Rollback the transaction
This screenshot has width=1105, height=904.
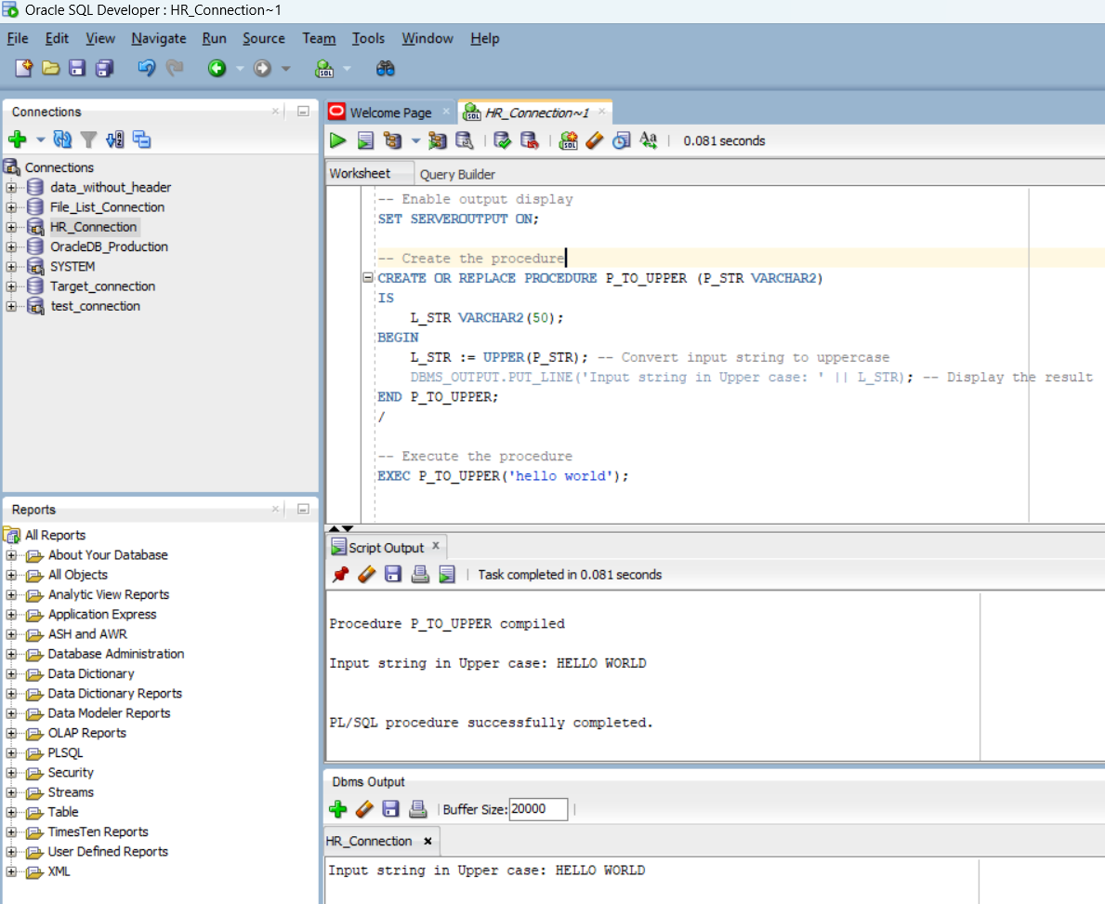529,141
